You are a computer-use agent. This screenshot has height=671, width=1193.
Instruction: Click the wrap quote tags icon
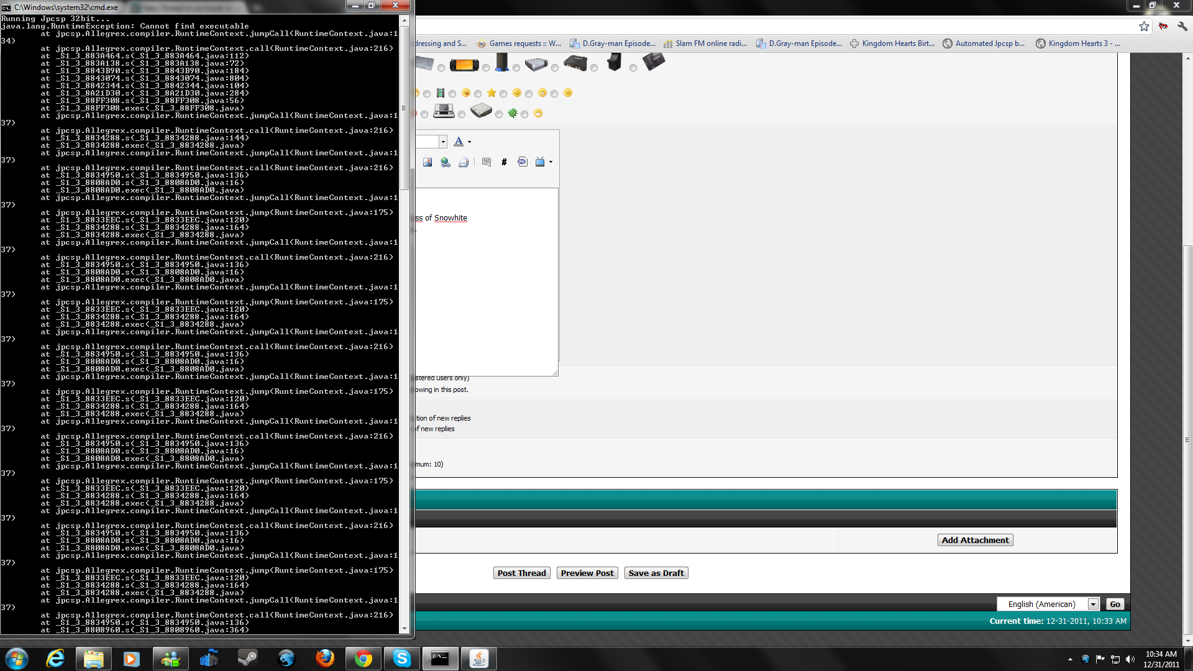[487, 162]
